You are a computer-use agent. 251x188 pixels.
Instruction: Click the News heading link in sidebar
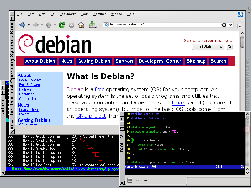pos(23,105)
